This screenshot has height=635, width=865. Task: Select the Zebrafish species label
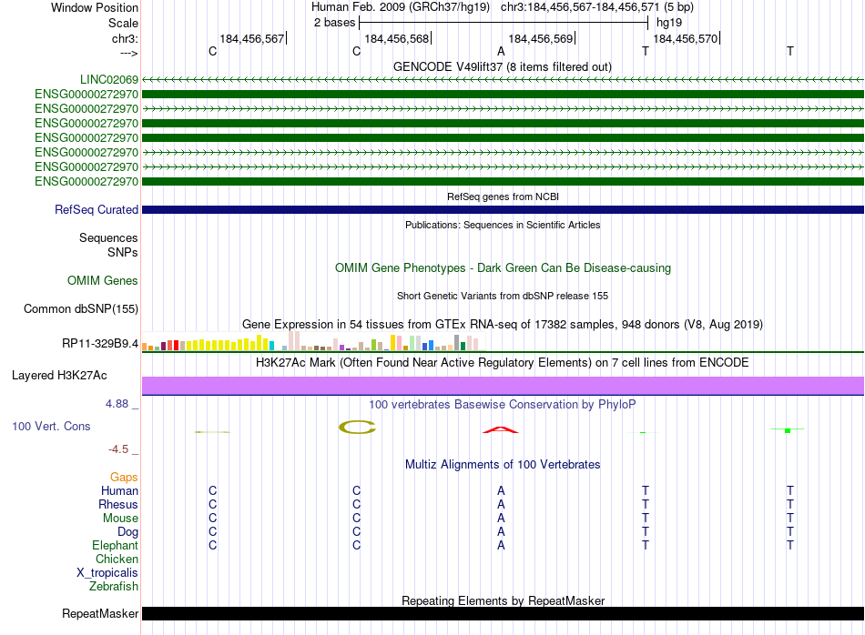click(x=114, y=587)
